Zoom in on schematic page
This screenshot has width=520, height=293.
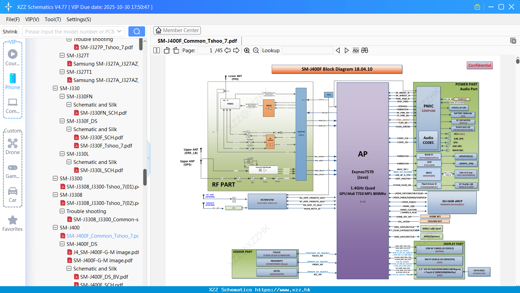pyautogui.click(x=247, y=50)
